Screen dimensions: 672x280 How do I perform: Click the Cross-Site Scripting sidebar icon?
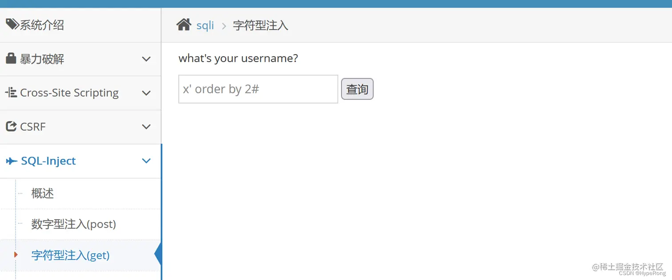tap(11, 92)
